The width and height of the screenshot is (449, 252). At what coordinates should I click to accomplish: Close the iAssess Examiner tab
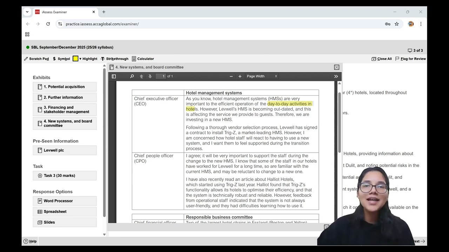(x=94, y=12)
